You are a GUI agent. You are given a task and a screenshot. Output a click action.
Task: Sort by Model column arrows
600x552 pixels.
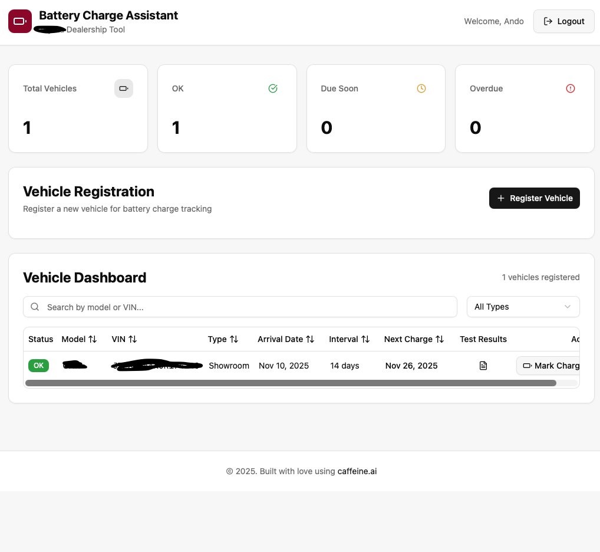pyautogui.click(x=93, y=339)
